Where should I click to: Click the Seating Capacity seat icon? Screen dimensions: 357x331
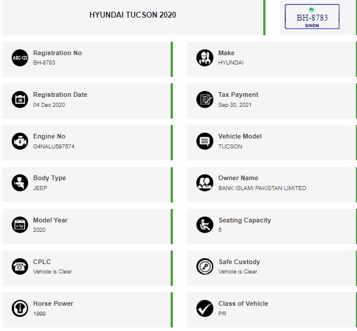coord(205,225)
